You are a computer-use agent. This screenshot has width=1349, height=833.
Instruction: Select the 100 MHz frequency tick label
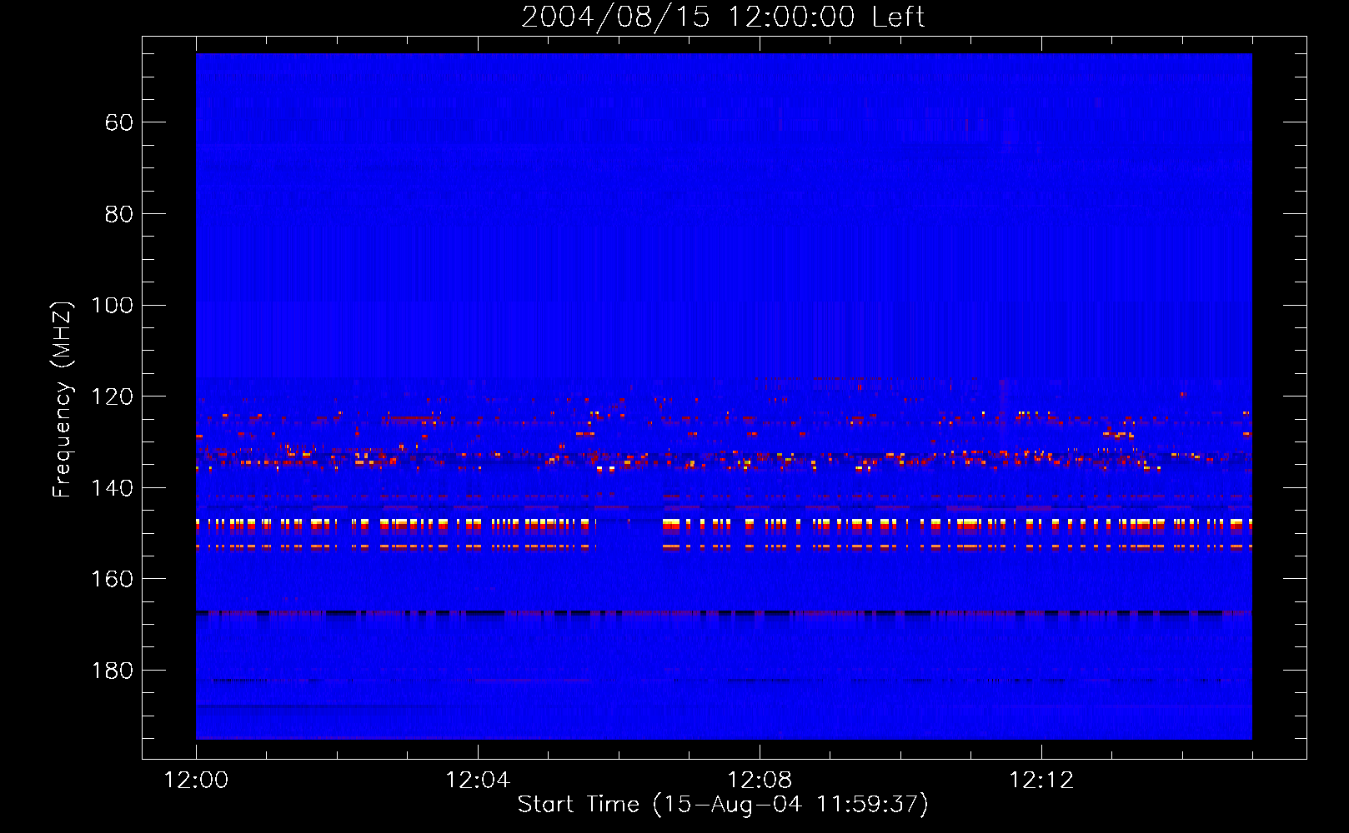(x=112, y=306)
